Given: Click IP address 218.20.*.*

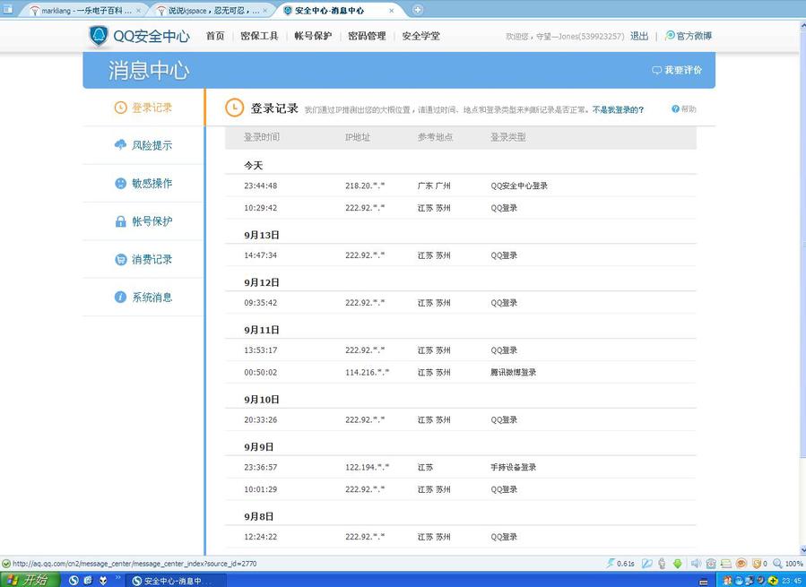Looking at the screenshot, I should pyautogui.click(x=365, y=186).
